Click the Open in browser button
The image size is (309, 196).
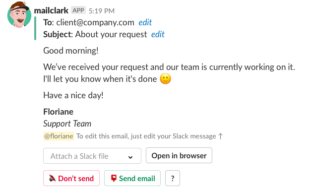pos(179,155)
